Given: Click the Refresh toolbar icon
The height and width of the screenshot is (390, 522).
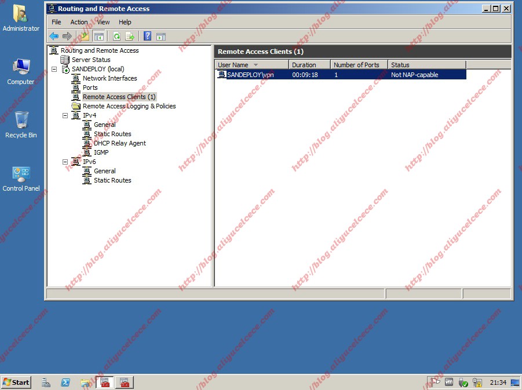Looking at the screenshot, I should pos(116,37).
